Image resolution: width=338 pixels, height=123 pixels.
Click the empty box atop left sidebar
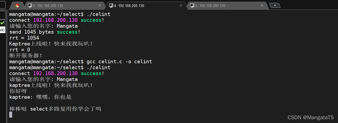click(x=2, y=5)
